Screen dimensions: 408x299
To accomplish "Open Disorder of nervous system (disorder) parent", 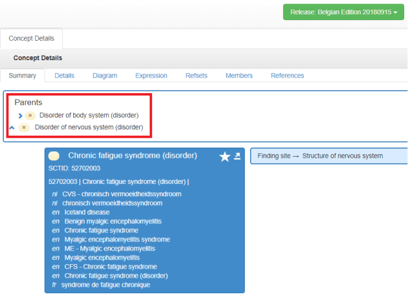I will pyautogui.click(x=89, y=127).
